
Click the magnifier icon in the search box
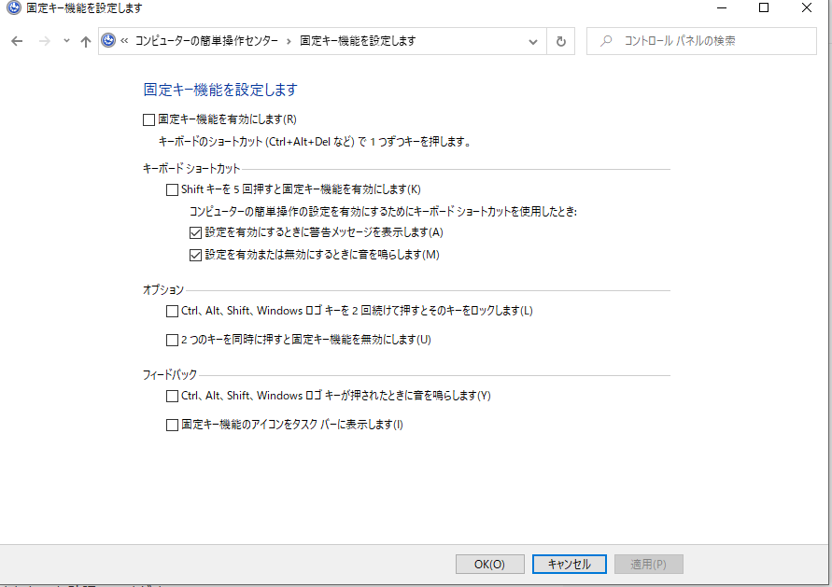coord(606,41)
